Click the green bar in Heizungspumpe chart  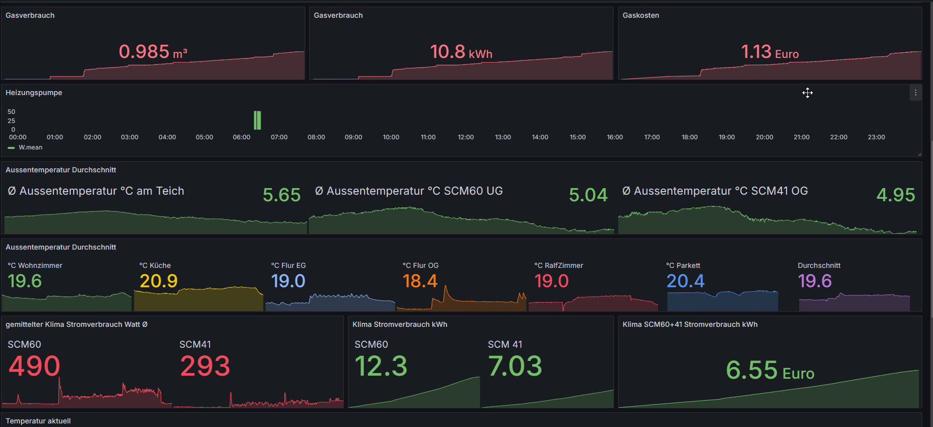(257, 120)
